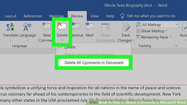The width and height of the screenshot is (187, 105).
Task: Click the Delete comment icon
Action: 62,26
